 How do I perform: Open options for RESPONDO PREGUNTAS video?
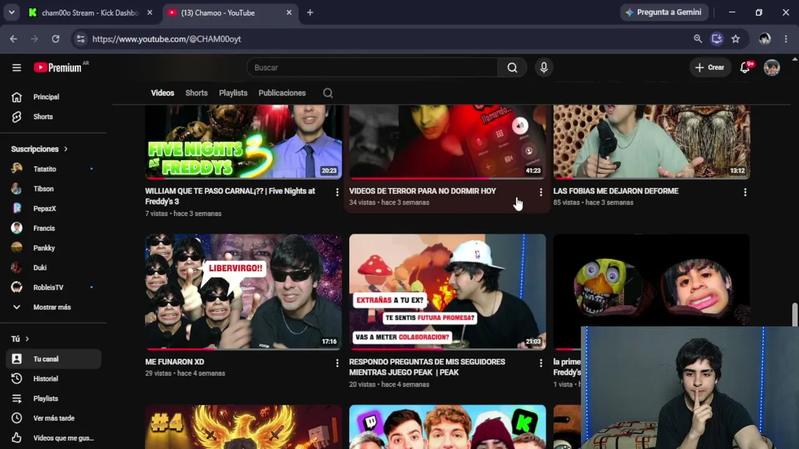(x=541, y=363)
